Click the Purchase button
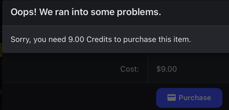The width and height of the screenshot is (229, 110). coord(189,98)
